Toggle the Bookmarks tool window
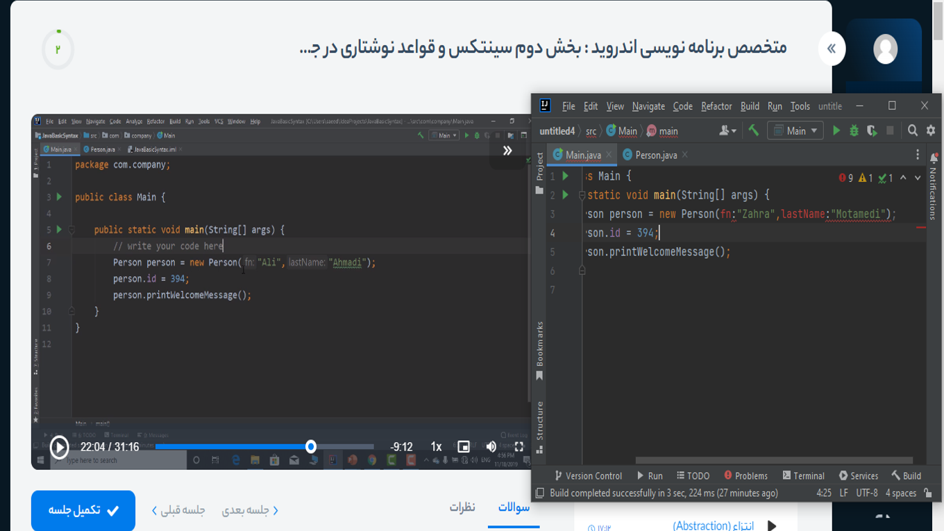This screenshot has height=531, width=944. pyautogui.click(x=540, y=351)
